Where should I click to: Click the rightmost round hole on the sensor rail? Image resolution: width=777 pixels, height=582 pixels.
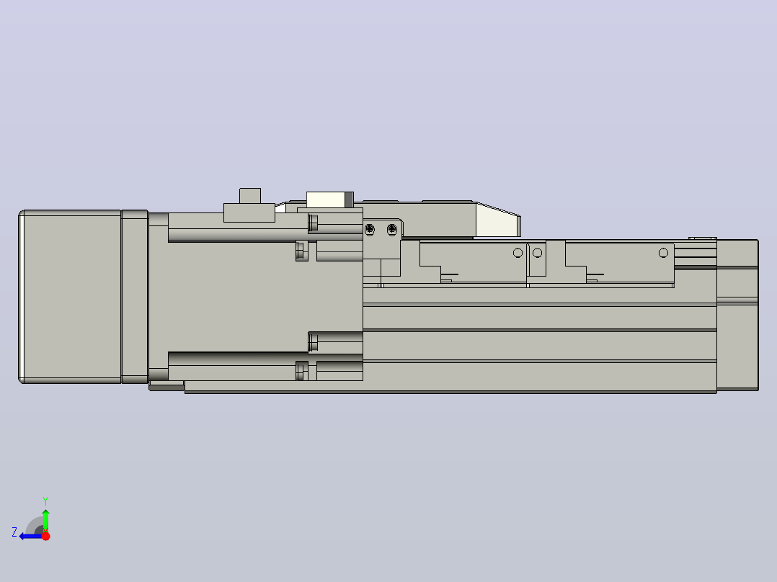point(664,253)
